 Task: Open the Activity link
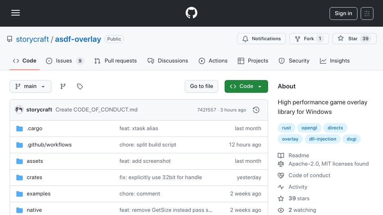[292, 187]
